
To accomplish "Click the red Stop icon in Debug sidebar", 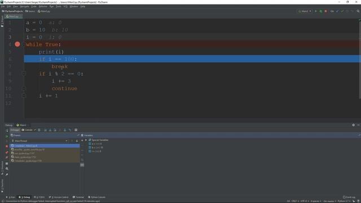I will tap(7, 146).
